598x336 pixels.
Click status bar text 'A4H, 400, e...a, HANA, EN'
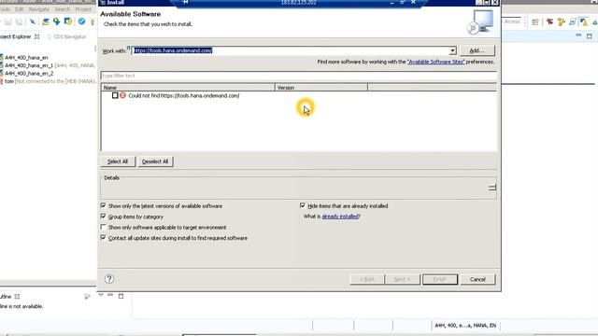[x=465, y=326]
